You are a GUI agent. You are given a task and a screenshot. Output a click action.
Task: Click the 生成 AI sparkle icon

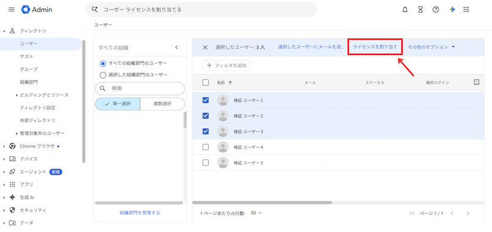(13, 197)
